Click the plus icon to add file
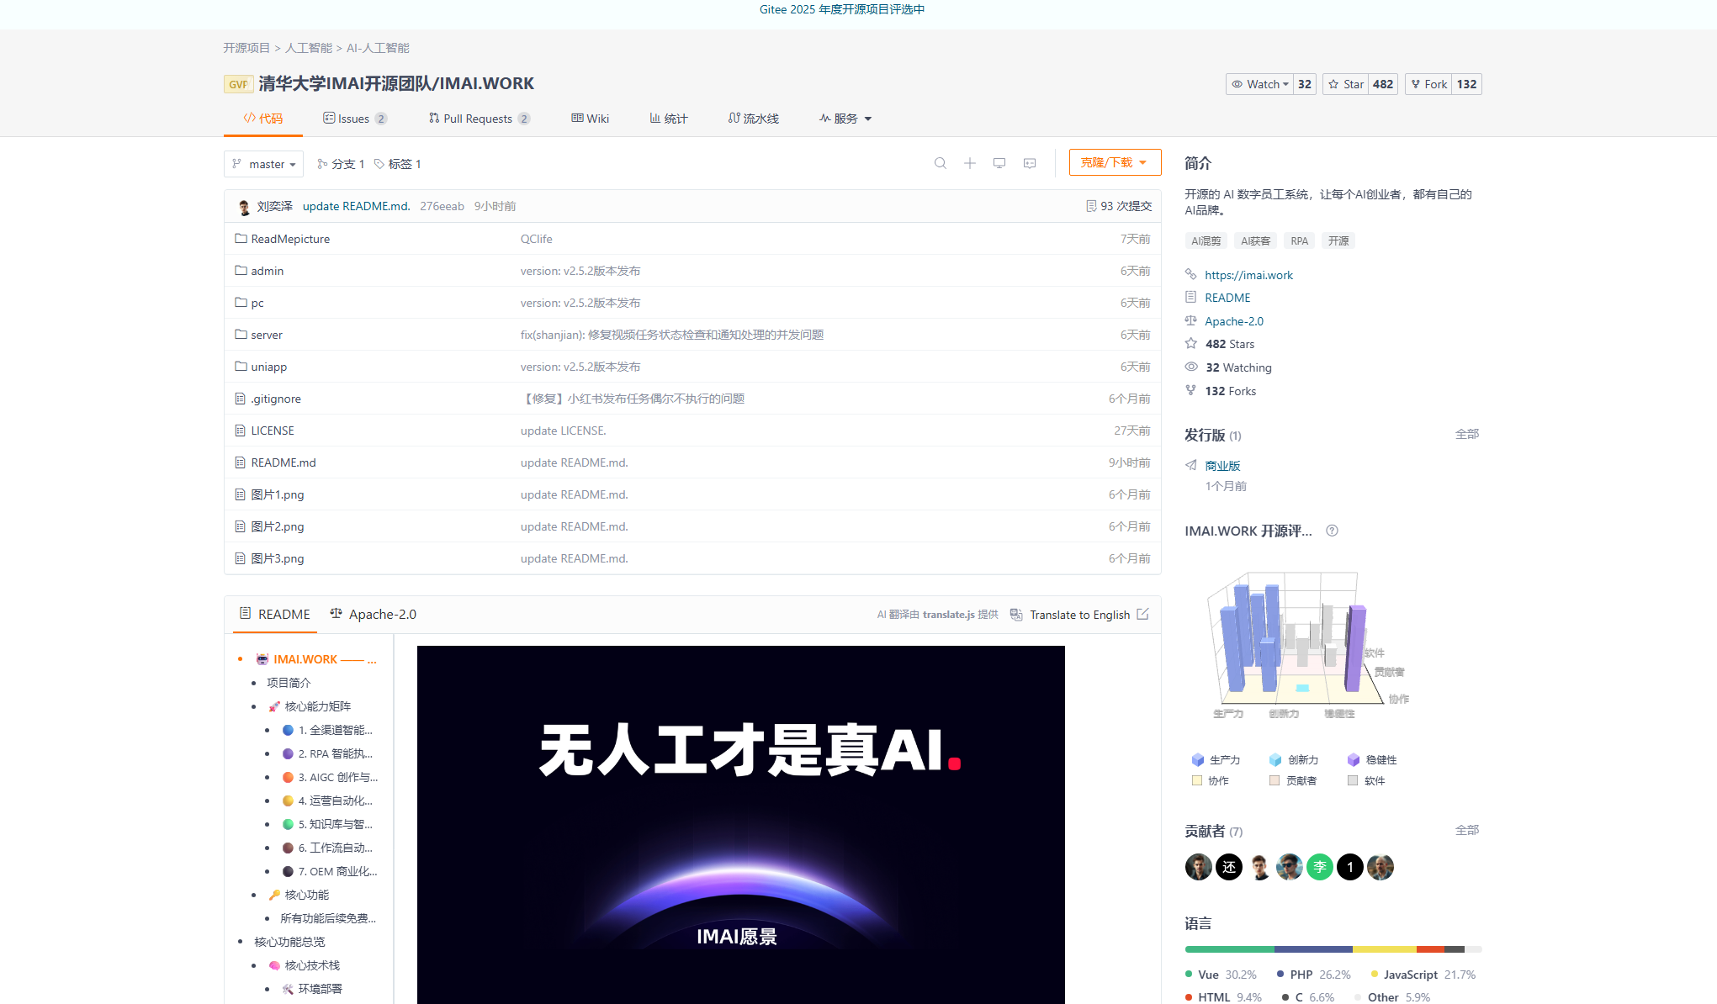Viewport: 1717px width, 1004px height. [x=969, y=163]
